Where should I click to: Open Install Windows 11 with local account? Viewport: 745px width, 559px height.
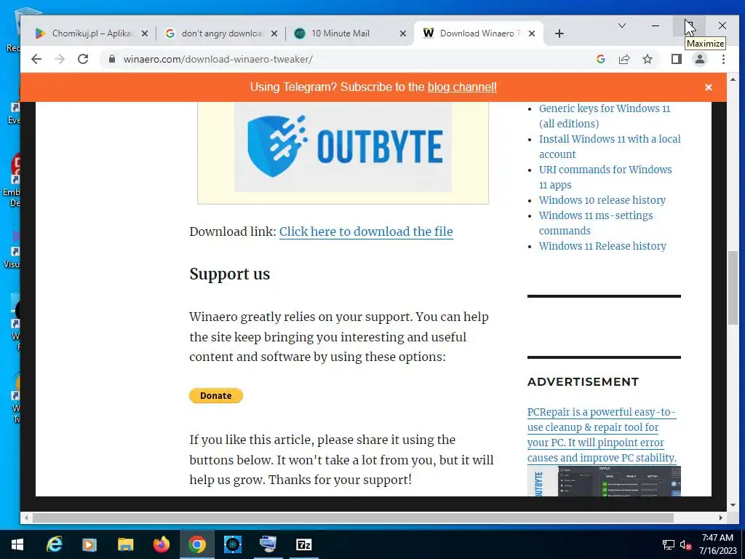(610, 146)
